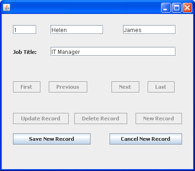Save the new record
The width and height of the screenshot is (195, 171).
coord(52,139)
